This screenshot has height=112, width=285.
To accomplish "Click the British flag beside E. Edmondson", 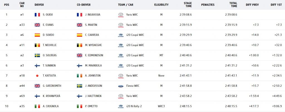I will [x=79, y=55].
